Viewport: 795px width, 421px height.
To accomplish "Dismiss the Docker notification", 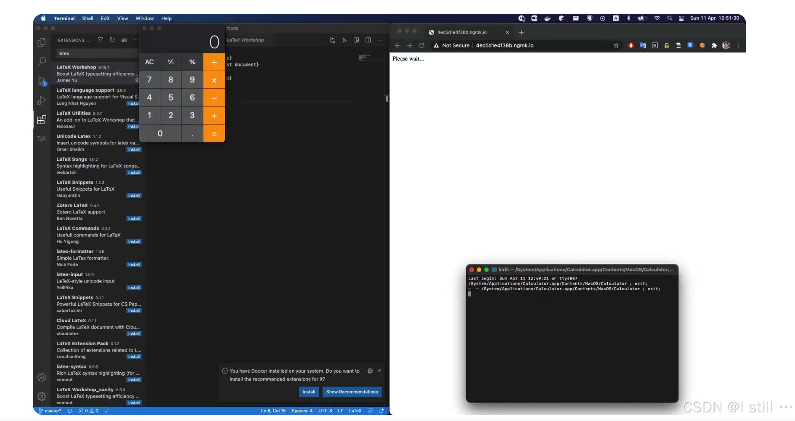I will (379, 371).
